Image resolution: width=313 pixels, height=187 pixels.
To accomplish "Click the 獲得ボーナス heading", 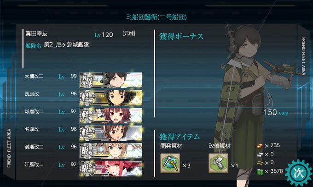I will (181, 36).
